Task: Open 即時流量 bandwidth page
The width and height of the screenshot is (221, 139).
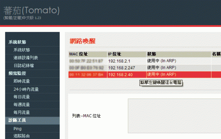Action: point(22,81)
